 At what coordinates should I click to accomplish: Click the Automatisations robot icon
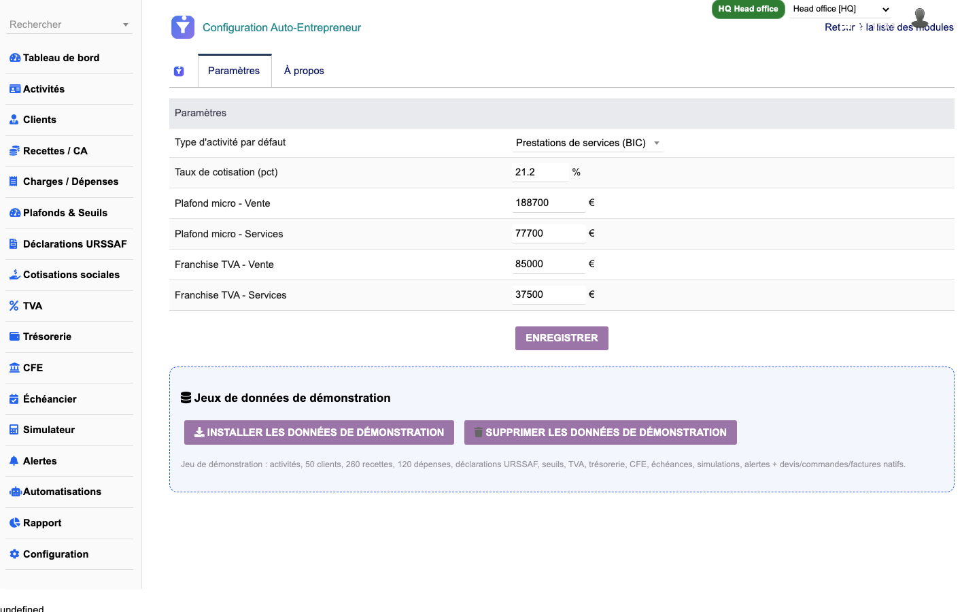[16, 492]
